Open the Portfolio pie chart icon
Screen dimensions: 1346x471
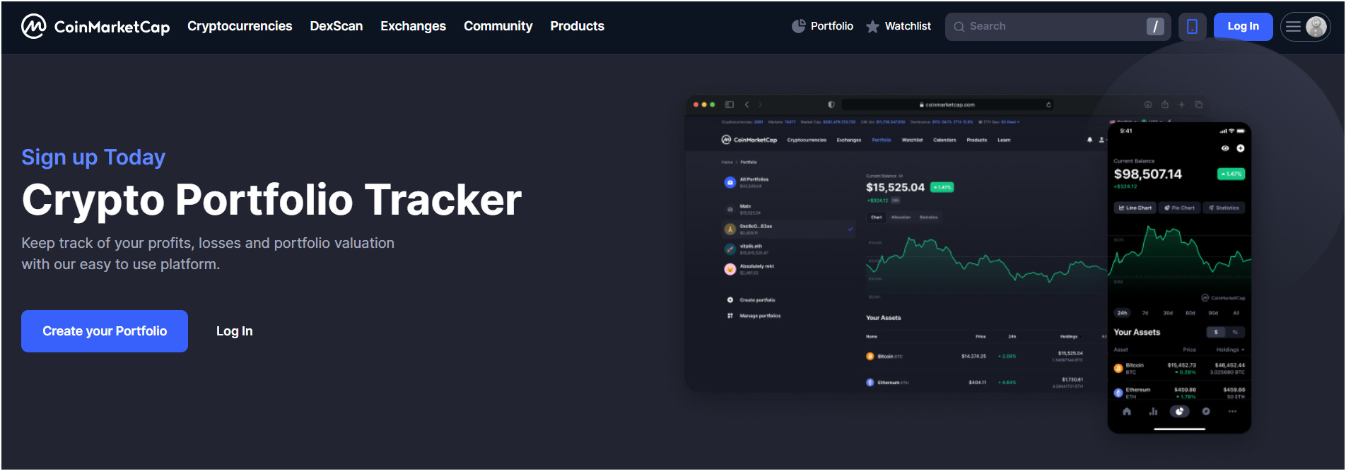pyautogui.click(x=798, y=26)
